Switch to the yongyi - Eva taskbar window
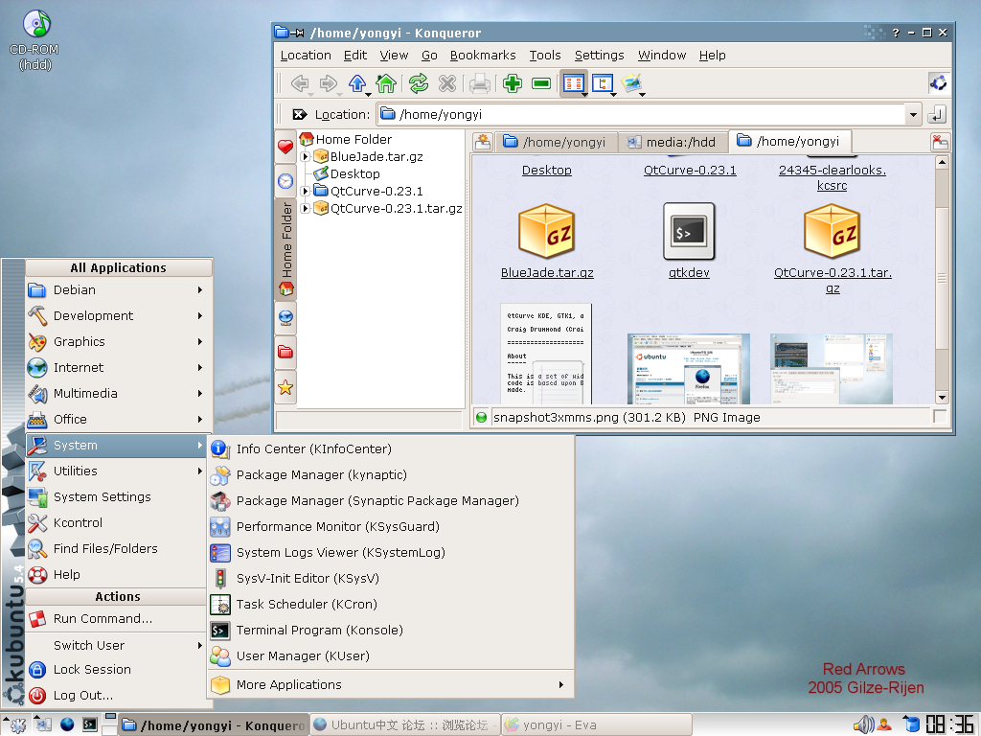The height and width of the screenshot is (736, 981). (596, 724)
